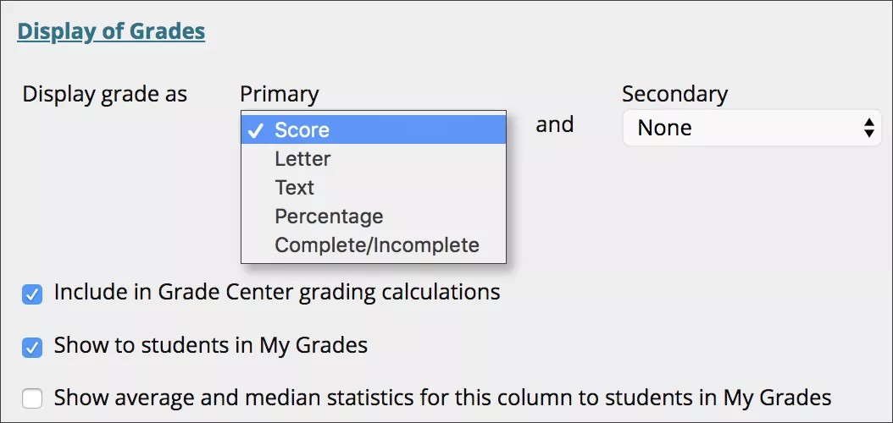Click the "Show average and median statistics" label text

[442, 397]
